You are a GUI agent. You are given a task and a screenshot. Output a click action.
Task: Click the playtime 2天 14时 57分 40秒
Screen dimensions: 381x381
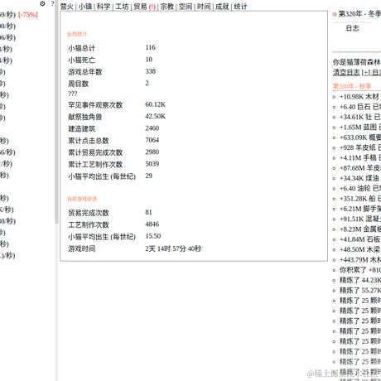(x=173, y=248)
